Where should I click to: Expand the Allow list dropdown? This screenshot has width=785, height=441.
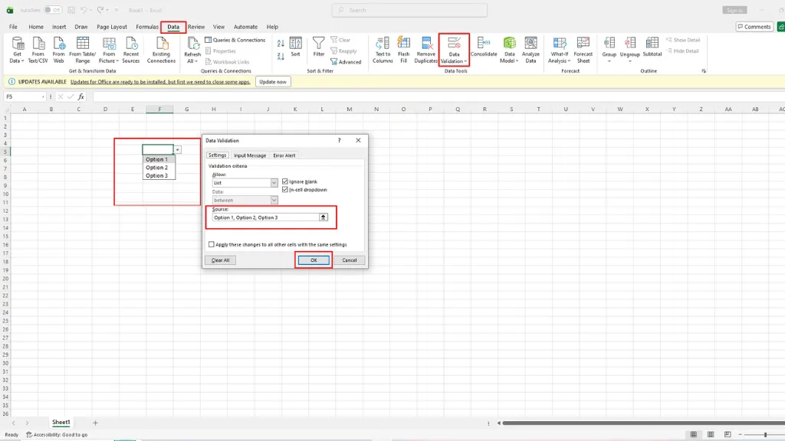point(274,183)
